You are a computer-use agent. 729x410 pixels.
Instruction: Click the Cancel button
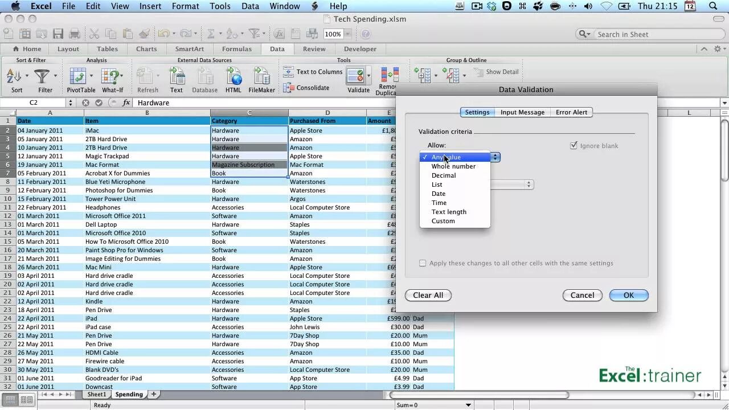pos(582,295)
